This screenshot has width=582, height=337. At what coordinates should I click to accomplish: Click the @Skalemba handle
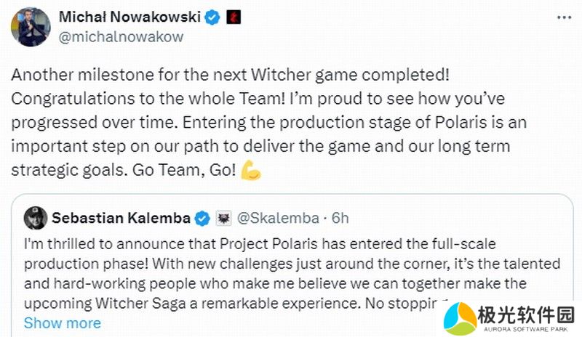click(x=278, y=218)
